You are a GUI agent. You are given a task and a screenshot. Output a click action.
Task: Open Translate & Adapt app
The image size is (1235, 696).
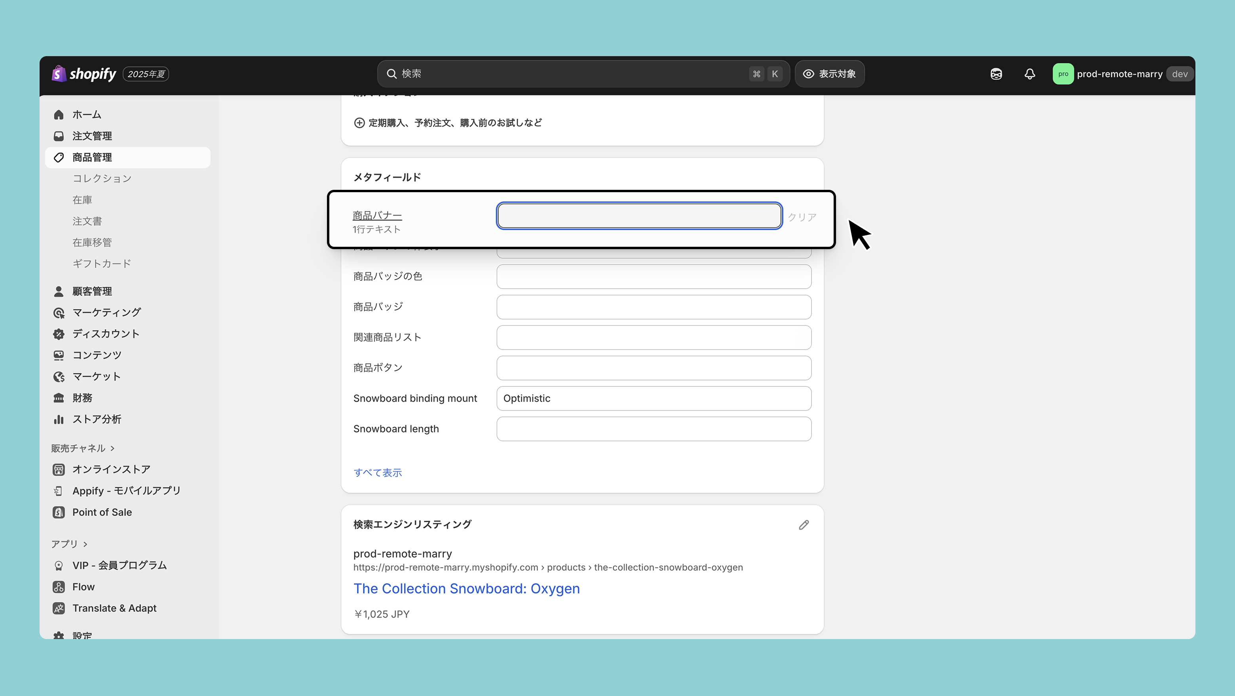tap(114, 608)
